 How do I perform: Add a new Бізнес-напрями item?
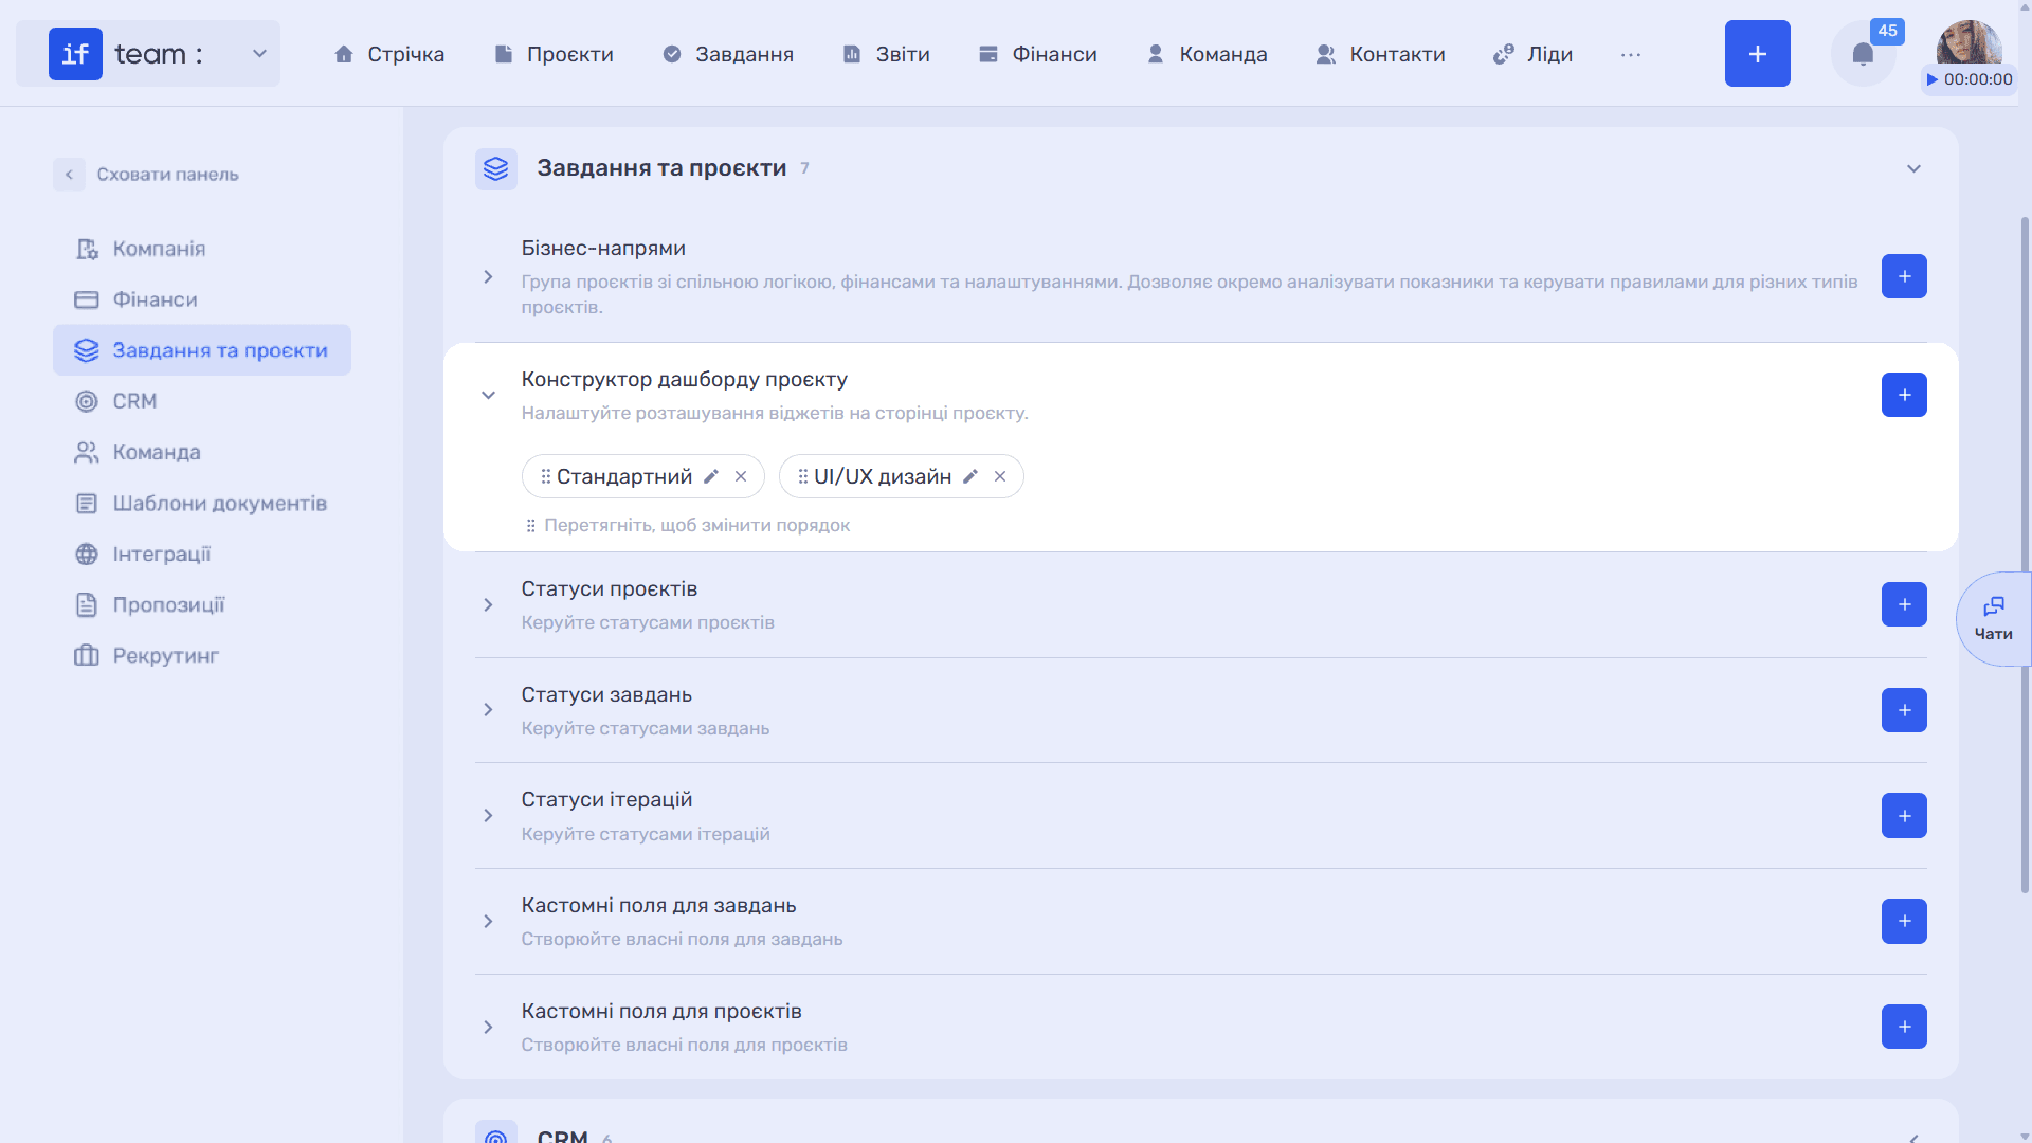tap(1903, 277)
